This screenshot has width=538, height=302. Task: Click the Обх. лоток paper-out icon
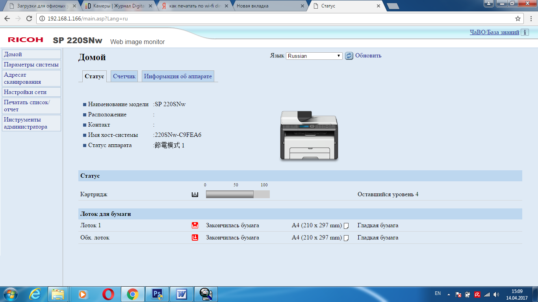(x=195, y=238)
